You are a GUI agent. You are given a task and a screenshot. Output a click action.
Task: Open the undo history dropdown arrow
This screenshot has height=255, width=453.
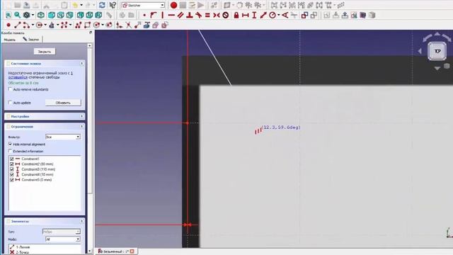[x=81, y=5]
